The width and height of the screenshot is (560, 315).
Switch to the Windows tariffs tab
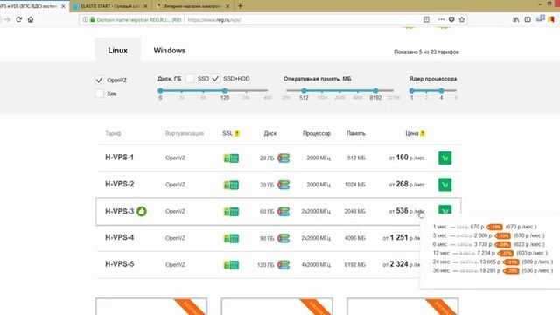tap(170, 51)
